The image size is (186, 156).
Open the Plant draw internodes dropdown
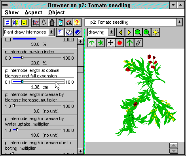[51, 32]
